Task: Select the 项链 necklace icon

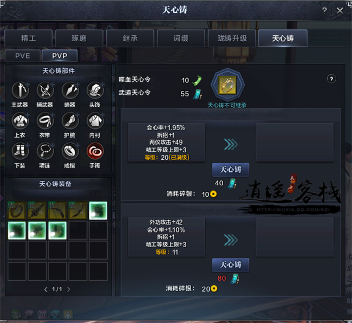Action: tap(45, 151)
